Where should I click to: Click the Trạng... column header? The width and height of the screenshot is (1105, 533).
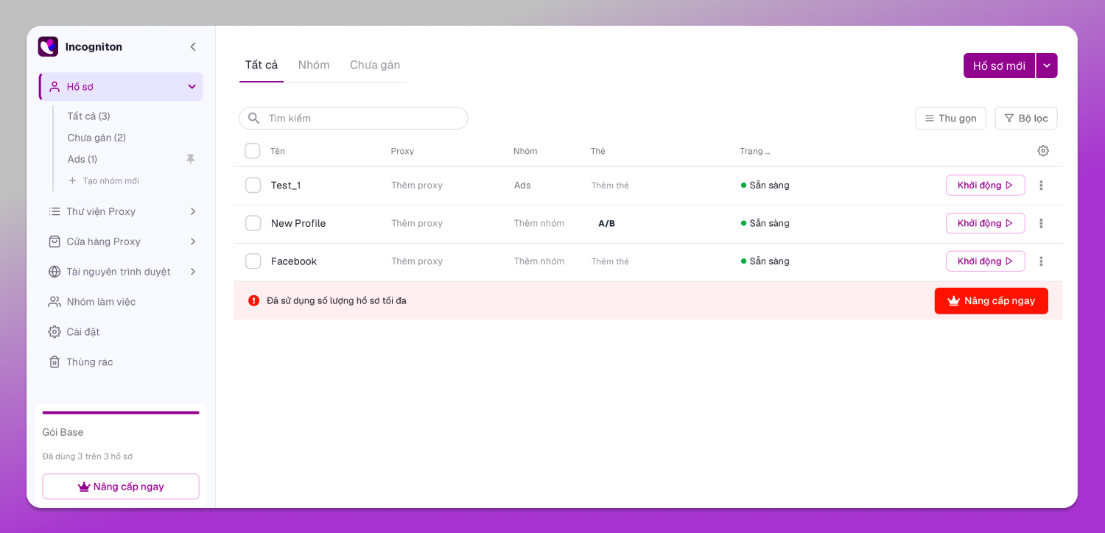754,151
